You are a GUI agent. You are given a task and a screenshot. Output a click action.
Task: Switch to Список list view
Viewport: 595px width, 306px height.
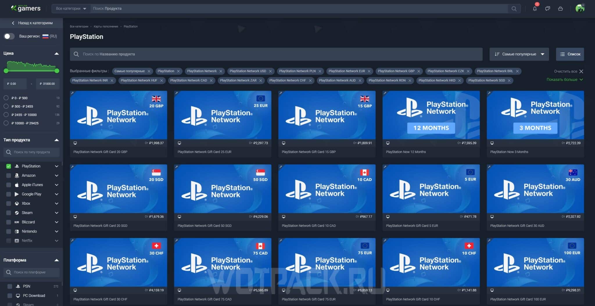click(570, 54)
